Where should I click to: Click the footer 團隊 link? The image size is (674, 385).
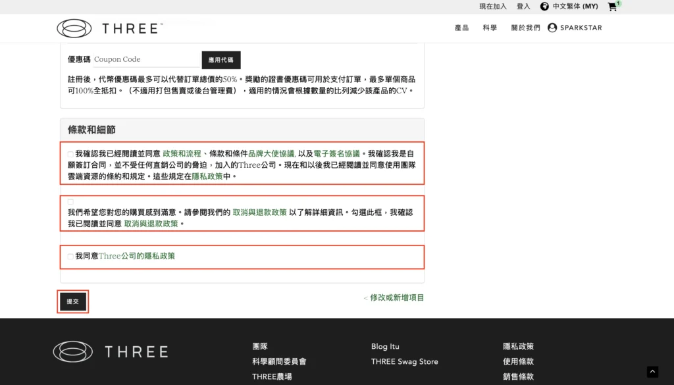260,346
